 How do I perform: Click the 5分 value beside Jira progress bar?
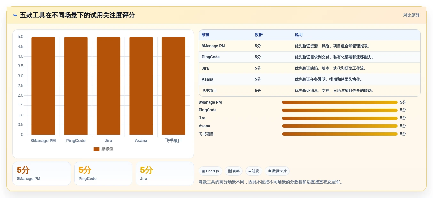coord(403,118)
